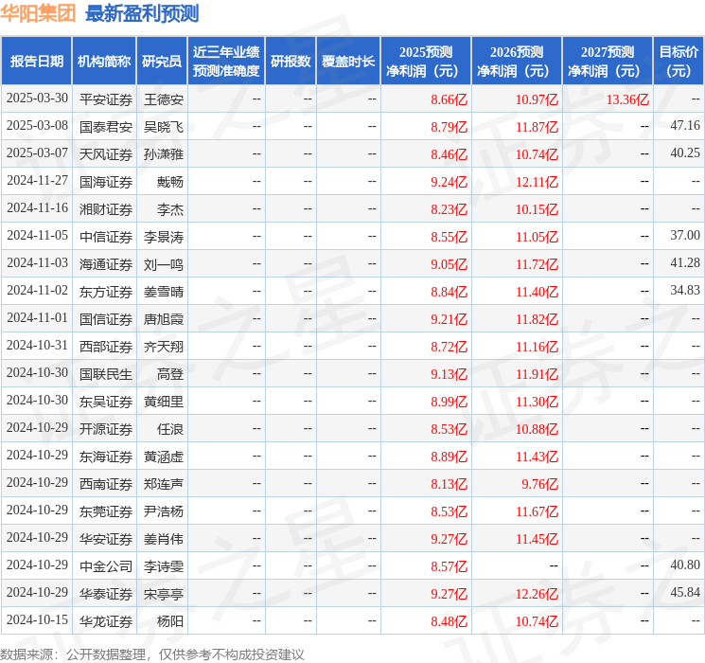The height and width of the screenshot is (663, 705).
Task: Click the 最新盈利预测 heading
Action: (x=142, y=13)
